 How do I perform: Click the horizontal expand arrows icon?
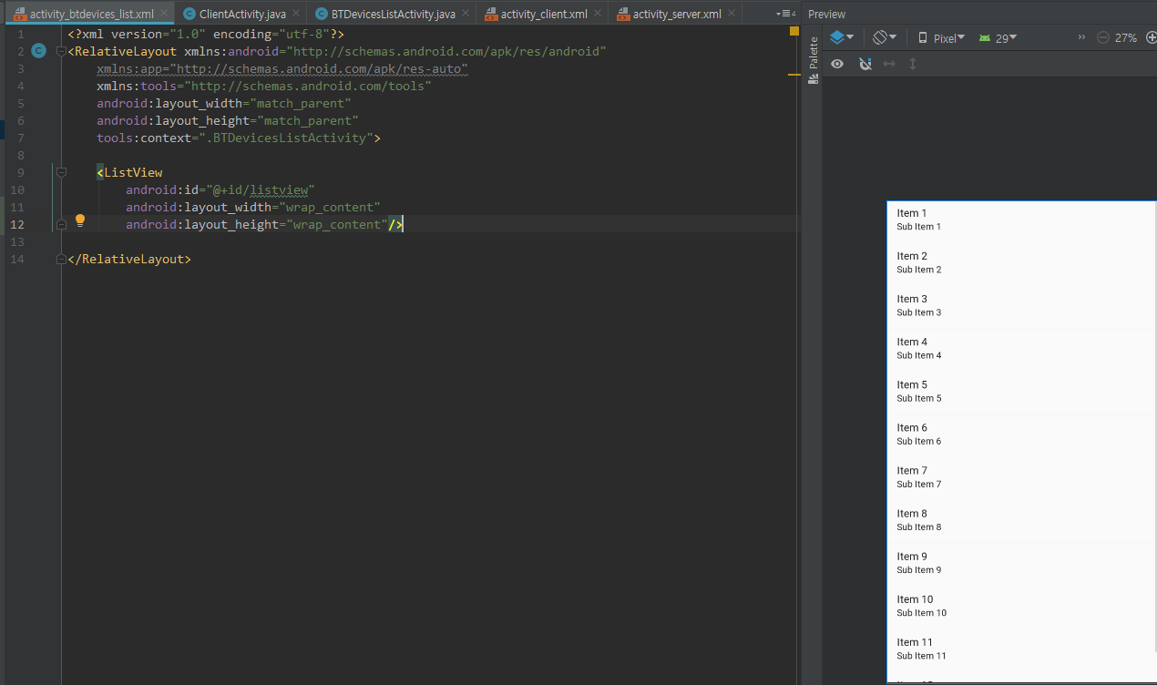click(889, 64)
